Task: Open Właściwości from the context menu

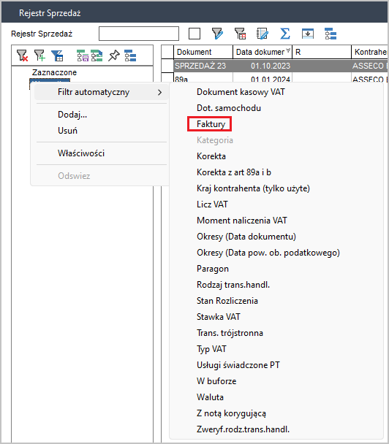Action: click(81, 153)
